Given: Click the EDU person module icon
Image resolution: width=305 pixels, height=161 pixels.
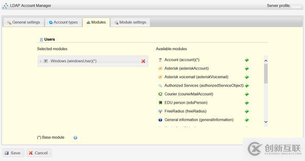Looking at the screenshot, I should (x=160, y=103).
